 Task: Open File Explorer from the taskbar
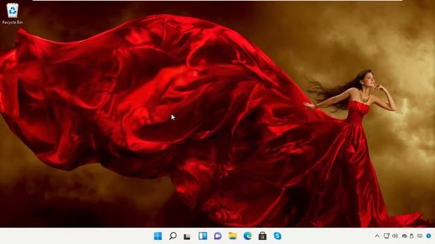232,236
